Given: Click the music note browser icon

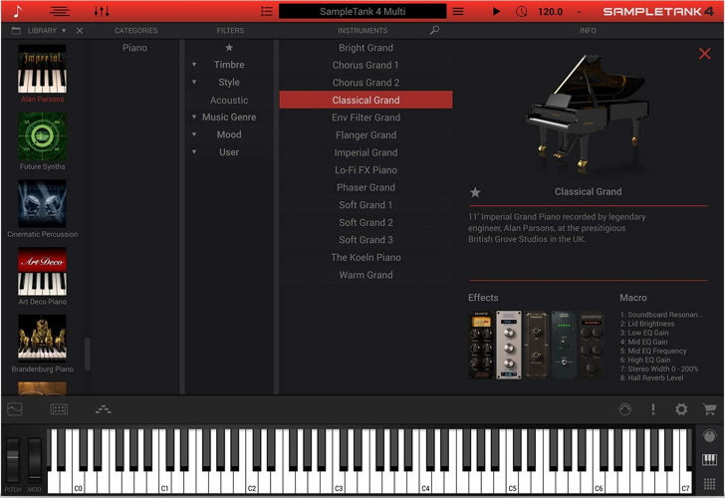Looking at the screenshot, I should tap(17, 11).
